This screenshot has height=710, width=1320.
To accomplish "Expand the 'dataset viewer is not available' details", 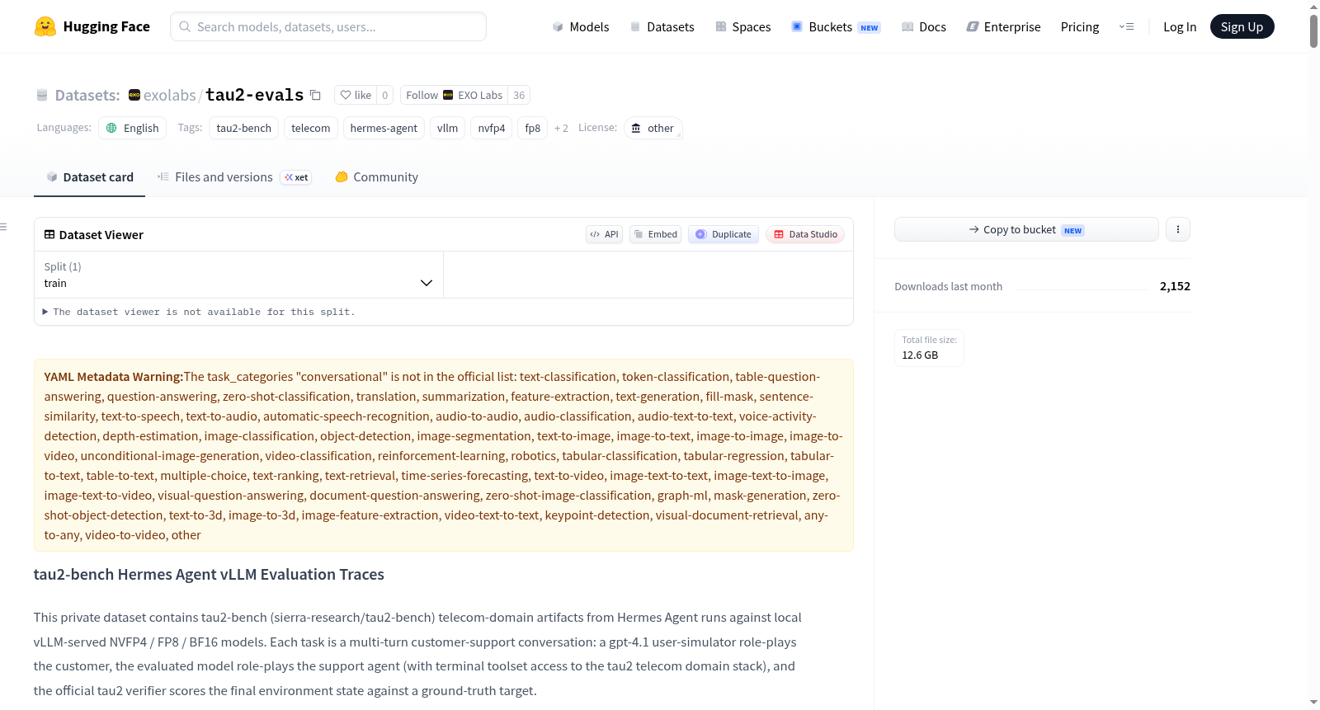I will pos(199,312).
